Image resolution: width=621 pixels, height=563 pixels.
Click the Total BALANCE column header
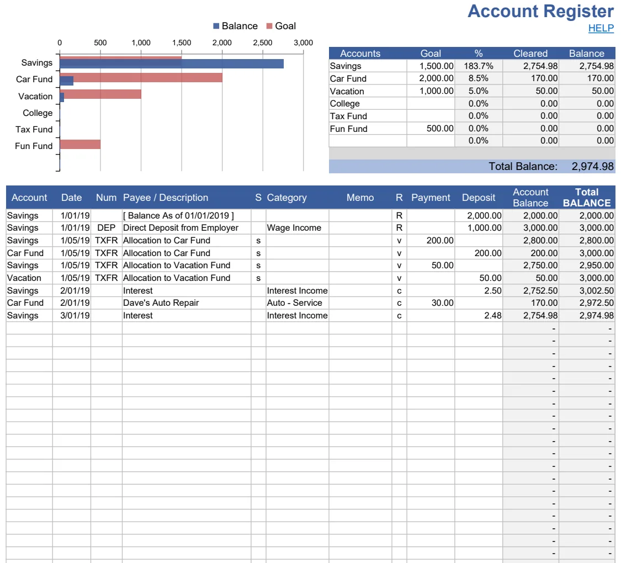click(x=587, y=198)
